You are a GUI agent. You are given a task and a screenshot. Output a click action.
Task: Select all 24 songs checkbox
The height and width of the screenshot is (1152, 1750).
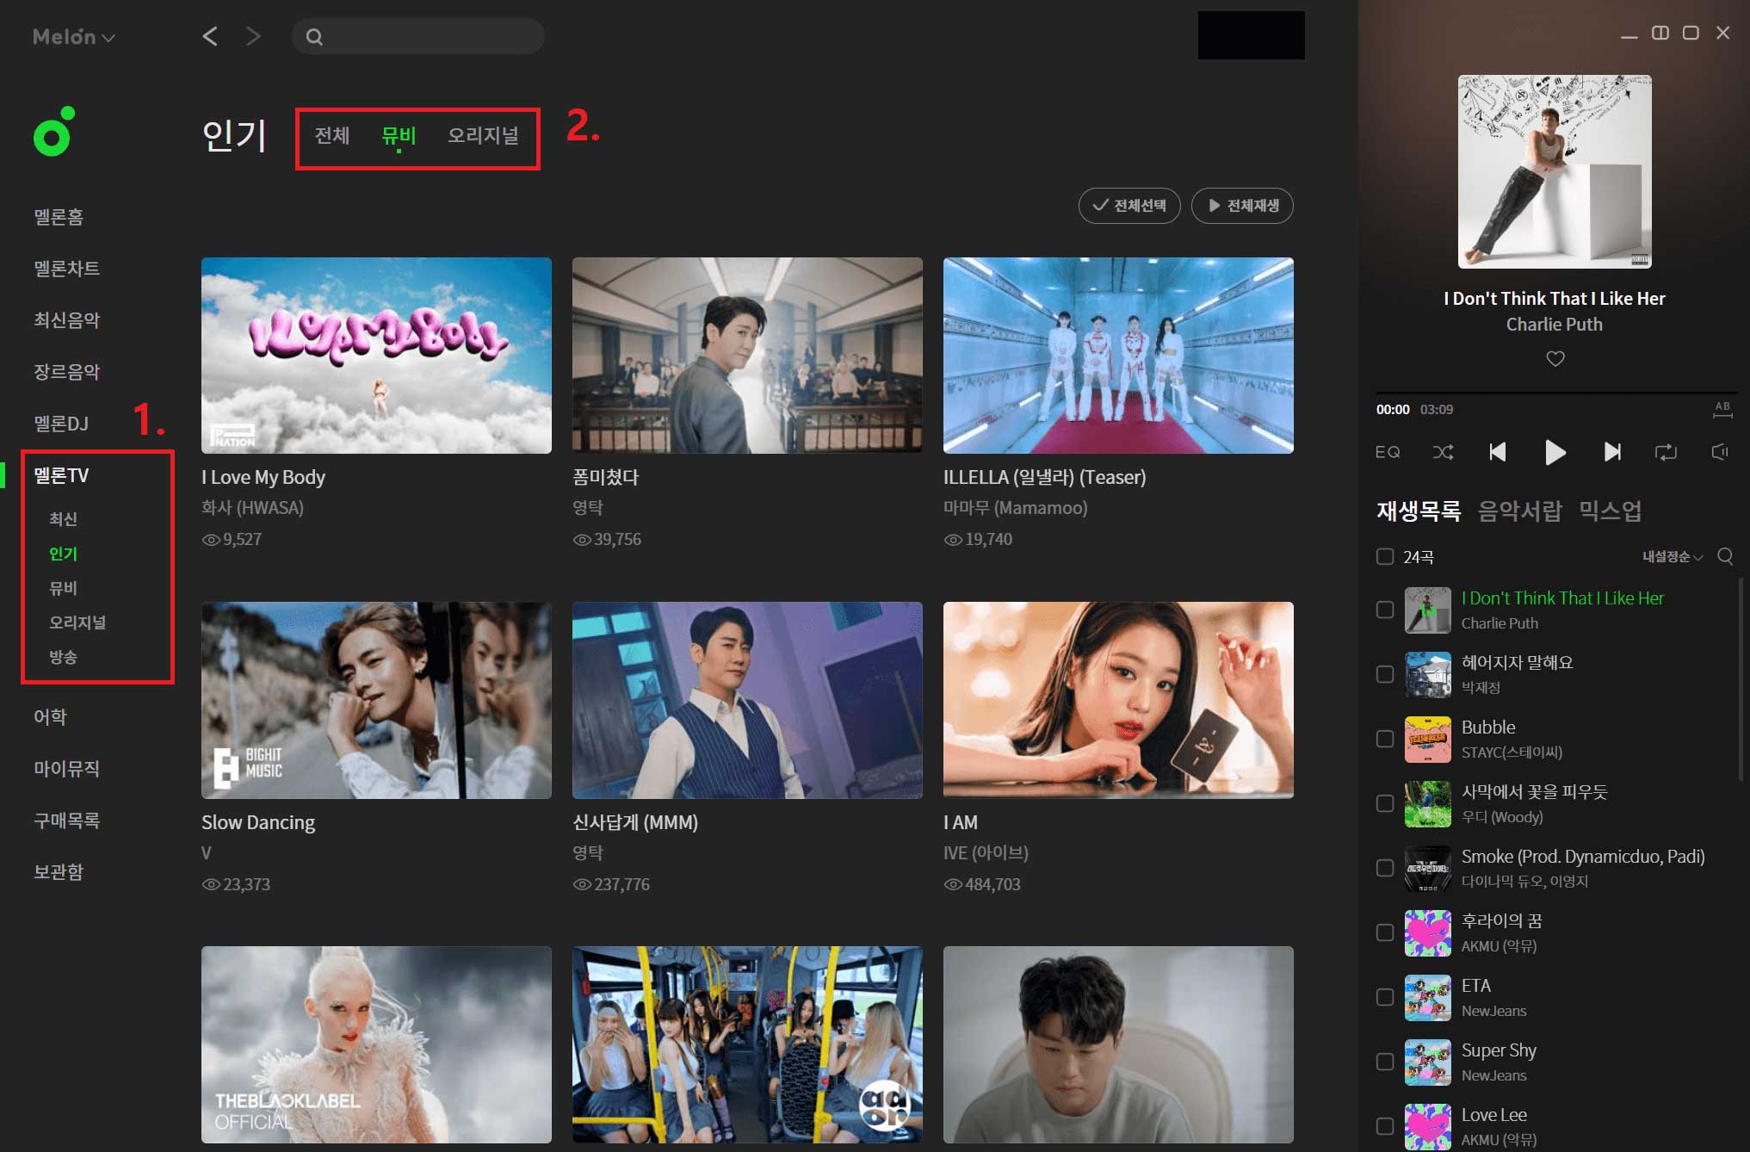(x=1385, y=556)
